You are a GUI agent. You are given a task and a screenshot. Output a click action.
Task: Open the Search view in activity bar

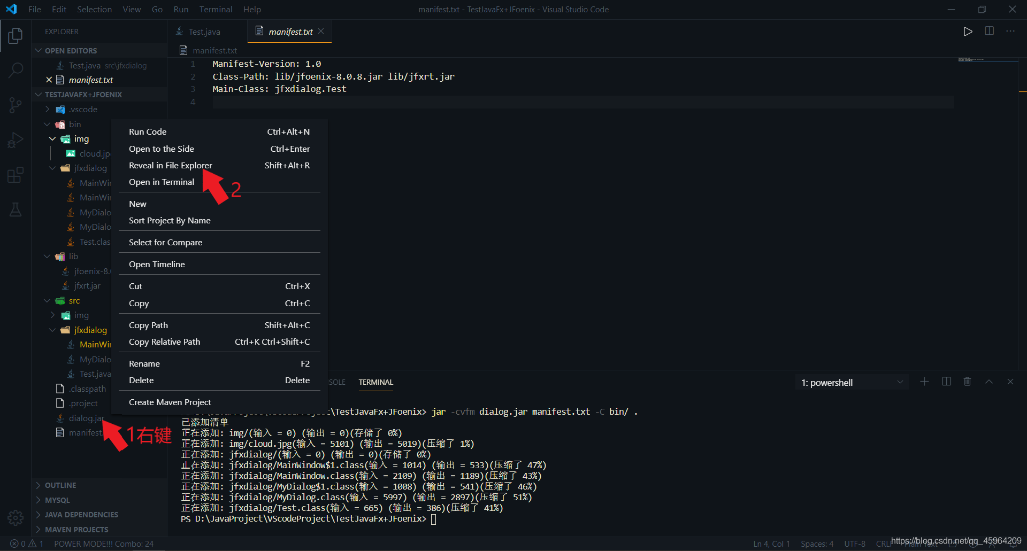(x=16, y=70)
